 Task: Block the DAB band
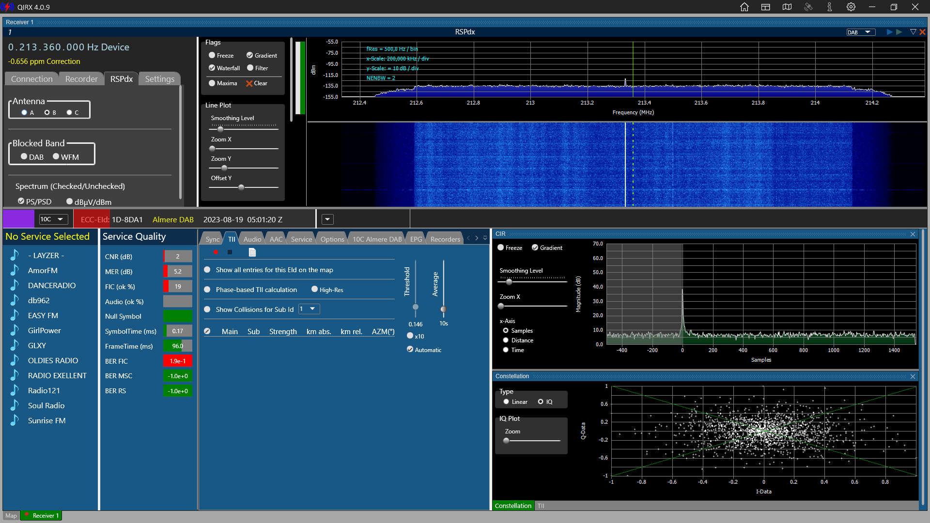click(24, 156)
